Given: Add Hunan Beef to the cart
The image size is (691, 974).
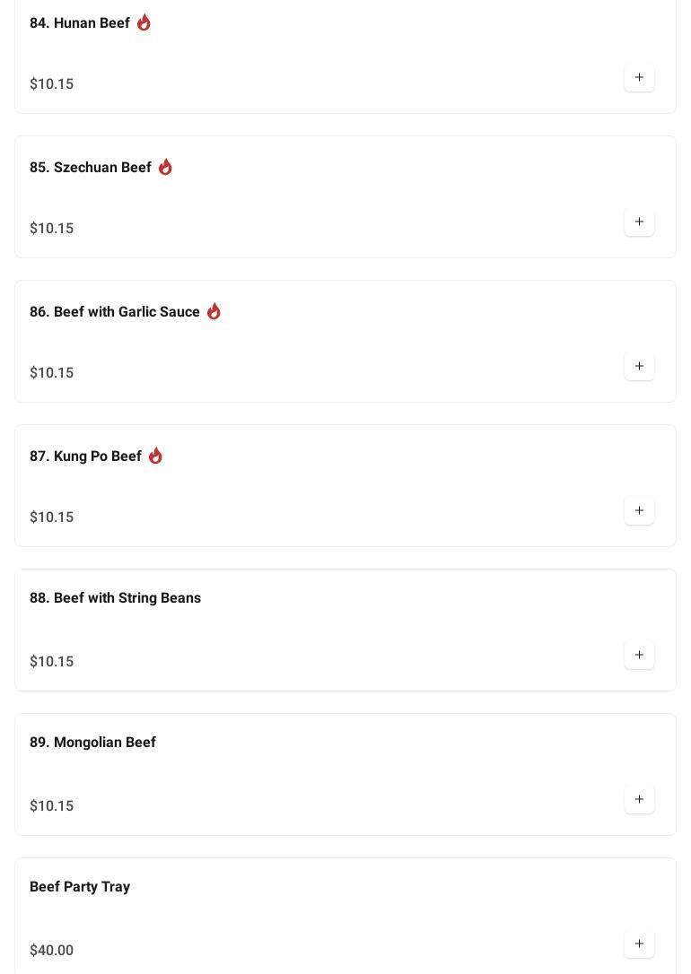Looking at the screenshot, I should [639, 78].
